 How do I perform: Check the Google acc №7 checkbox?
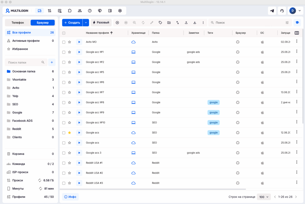click(x=64, y=93)
